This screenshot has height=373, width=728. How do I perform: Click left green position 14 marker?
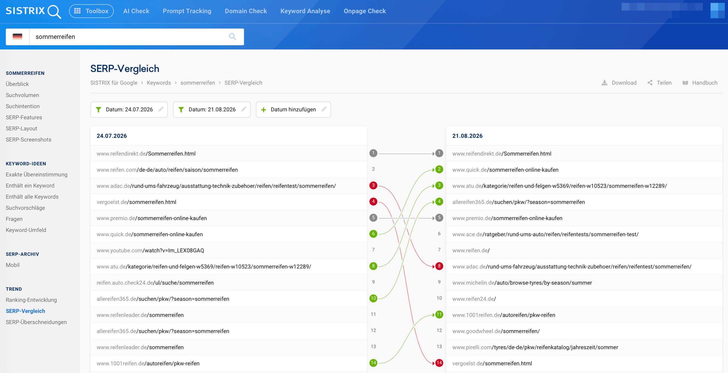click(x=373, y=363)
